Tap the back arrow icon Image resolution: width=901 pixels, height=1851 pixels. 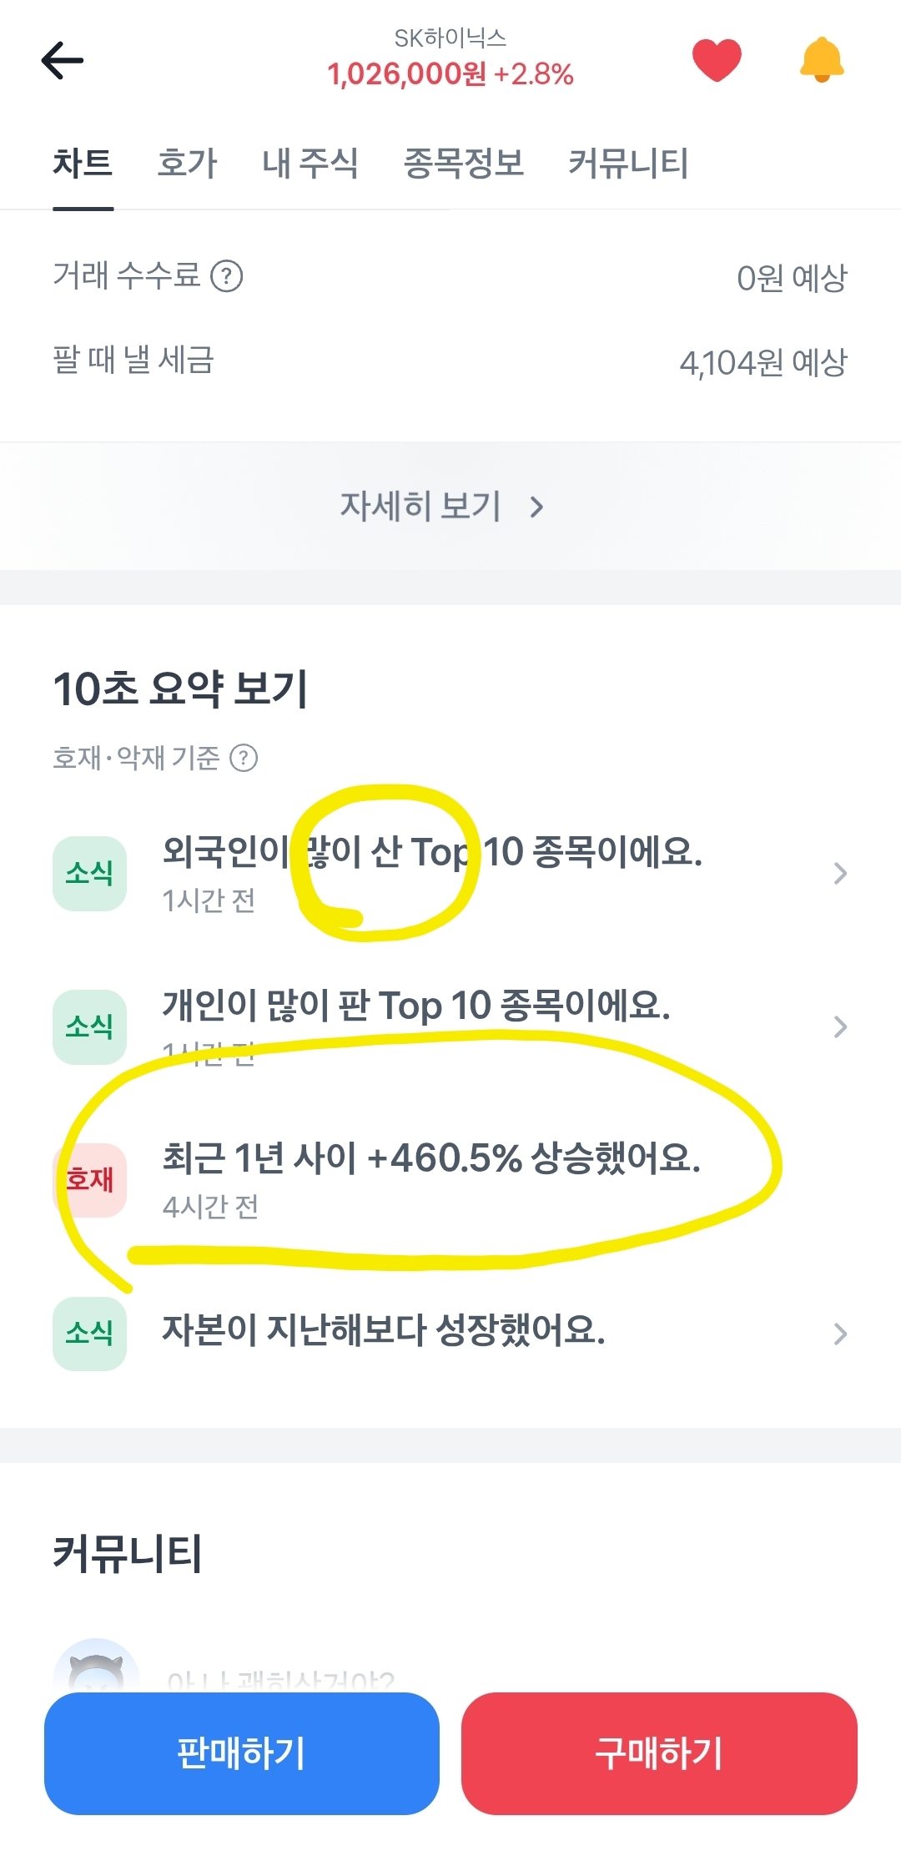[63, 60]
